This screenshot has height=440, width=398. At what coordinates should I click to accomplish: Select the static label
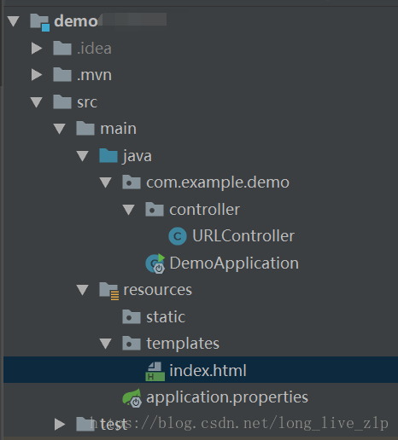[166, 317]
